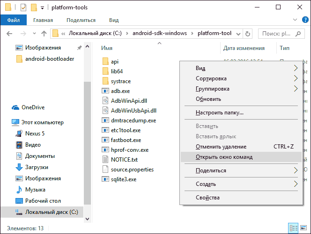Screen dimensions: 311x234
Task: Open the 'Вид' ribbon tab
Action: click(114, 20)
